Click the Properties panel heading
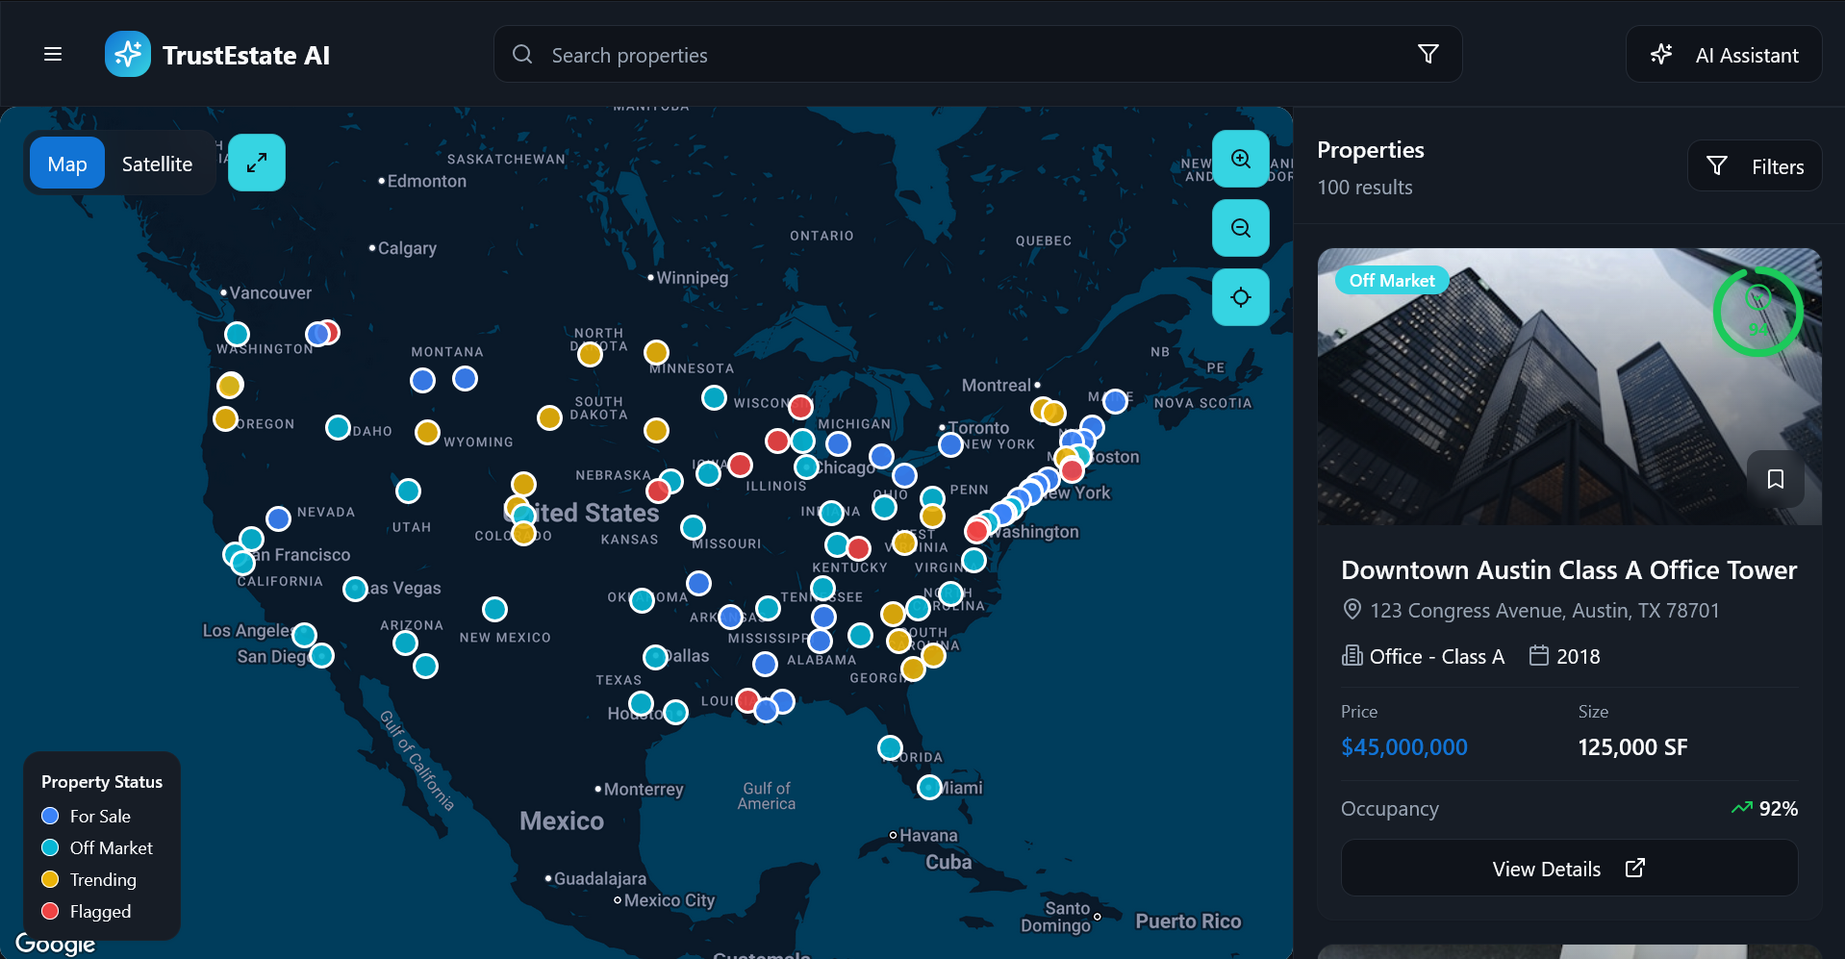Screen dimensions: 1845x959 [1370, 150]
